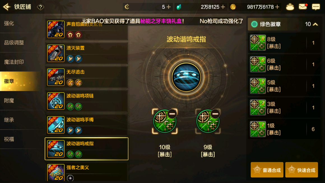Select the 1级 暴击 emblem row
Screen dimensions: 325x183
click(x=284, y=129)
